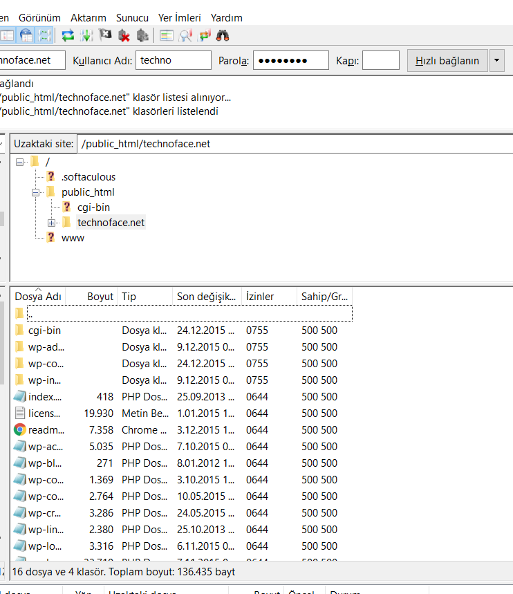
Task: Select www in the remote tree
Action: [x=73, y=238]
